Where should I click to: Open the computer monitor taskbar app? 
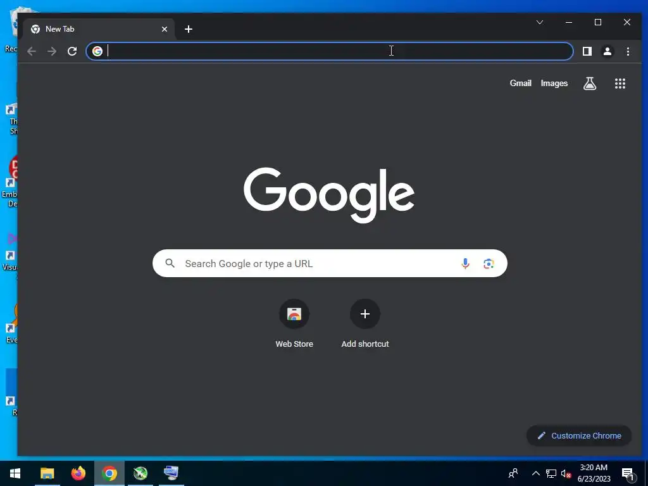pos(171,473)
